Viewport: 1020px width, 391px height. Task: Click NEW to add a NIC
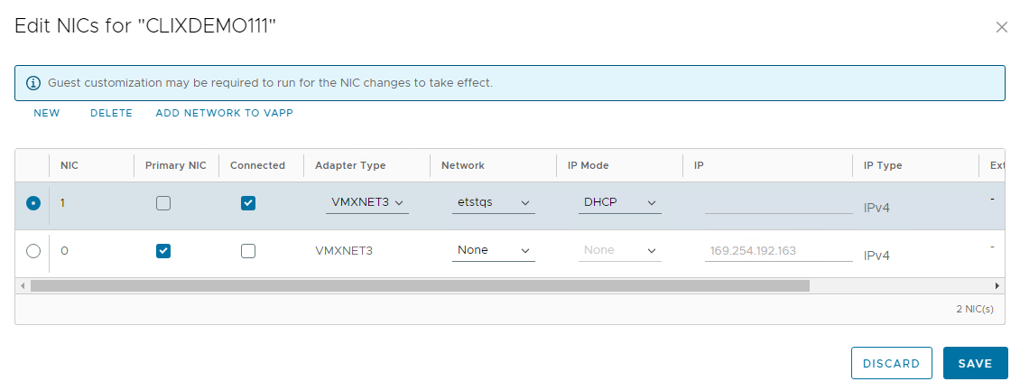click(47, 113)
